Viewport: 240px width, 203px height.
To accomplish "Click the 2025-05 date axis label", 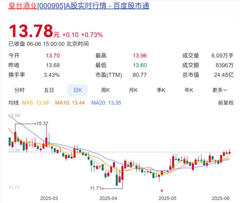I will coord(167,199).
